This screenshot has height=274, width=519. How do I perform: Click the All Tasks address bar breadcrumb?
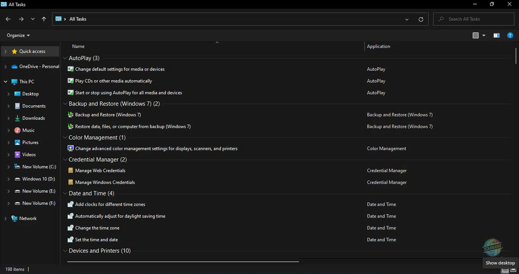(x=78, y=19)
